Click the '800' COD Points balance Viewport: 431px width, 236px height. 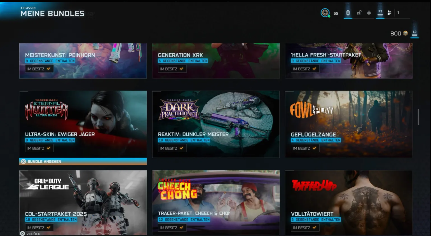396,33
